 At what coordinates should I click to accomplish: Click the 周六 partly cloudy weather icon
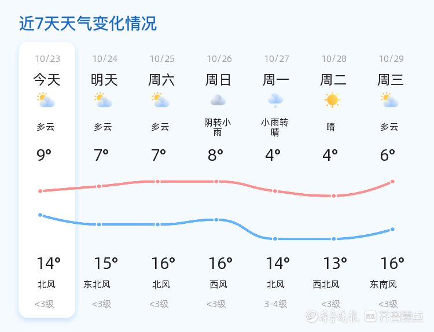pos(160,101)
